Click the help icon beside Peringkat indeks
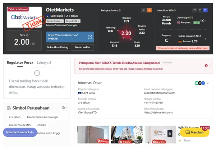The width and height of the screenshot is (216, 149). (120, 10)
